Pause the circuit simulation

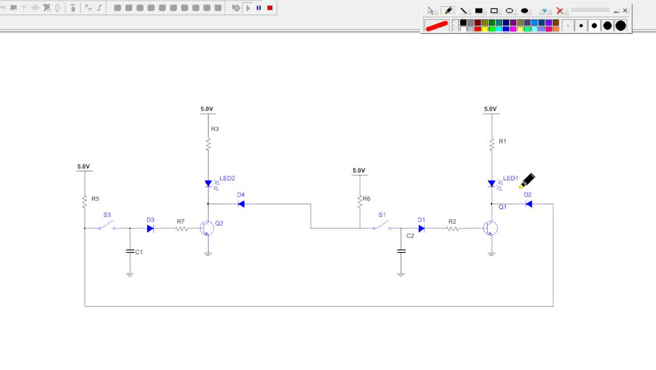258,8
